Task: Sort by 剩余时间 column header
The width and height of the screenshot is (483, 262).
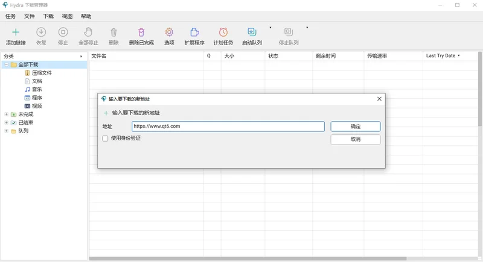Action: pos(338,56)
